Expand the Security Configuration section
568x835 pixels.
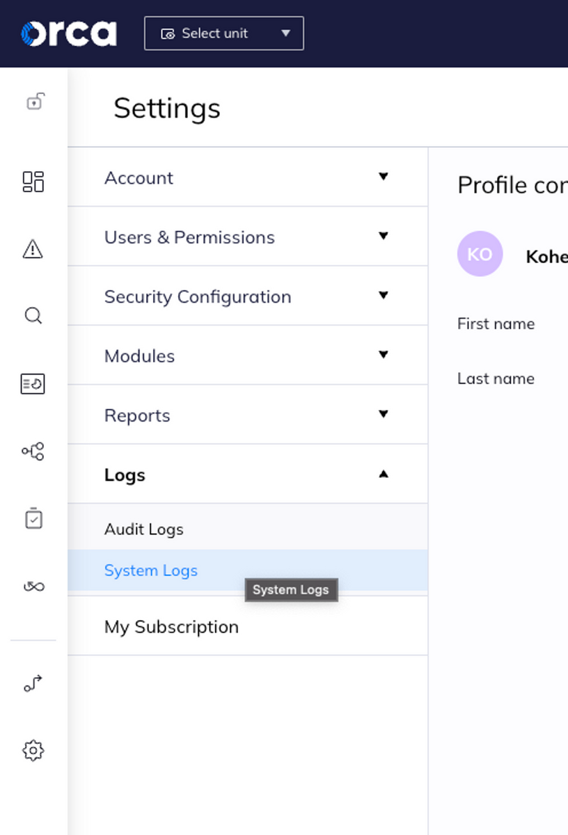[247, 296]
